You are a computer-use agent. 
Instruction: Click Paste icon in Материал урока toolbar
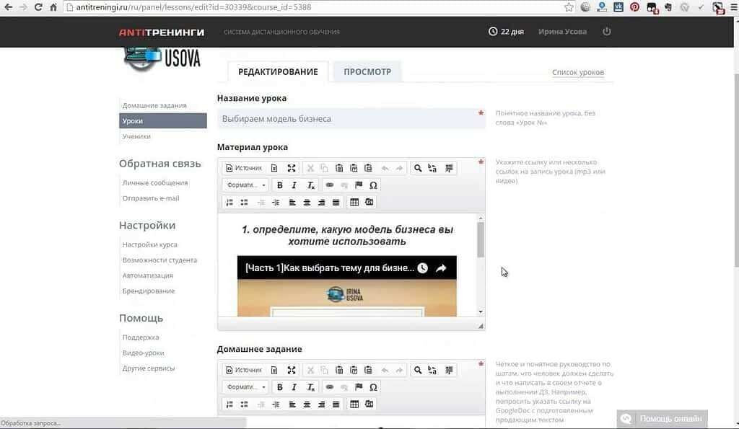[339, 168]
